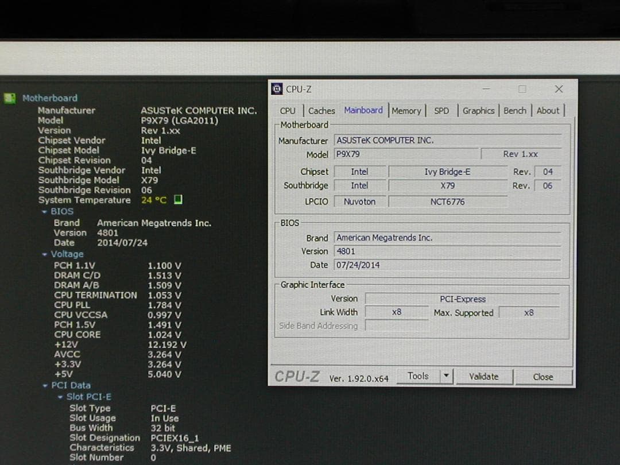Collapse the PCI Data tree
Viewport: 620px width, 465px height.
pos(45,385)
